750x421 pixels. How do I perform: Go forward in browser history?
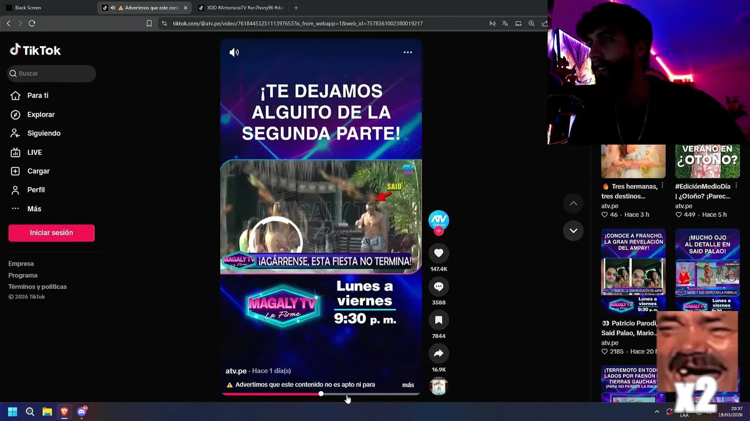(20, 23)
